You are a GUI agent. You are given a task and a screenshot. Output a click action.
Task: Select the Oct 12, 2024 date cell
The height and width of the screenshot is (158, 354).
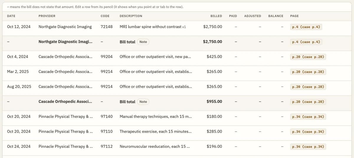19,27
